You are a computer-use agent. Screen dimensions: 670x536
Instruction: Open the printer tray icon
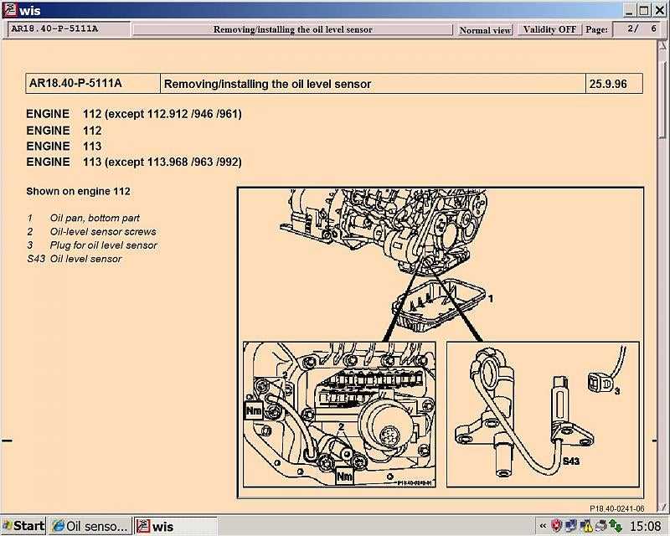[600, 525]
